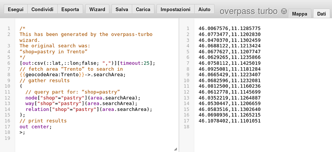The image size is (332, 152).
Task: Click result 46.0530447,11.1206659
Action: click(x=229, y=103)
